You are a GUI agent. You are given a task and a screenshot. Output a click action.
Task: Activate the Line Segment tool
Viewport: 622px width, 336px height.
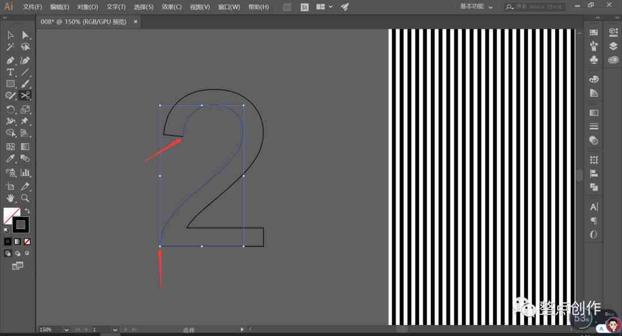[25, 72]
